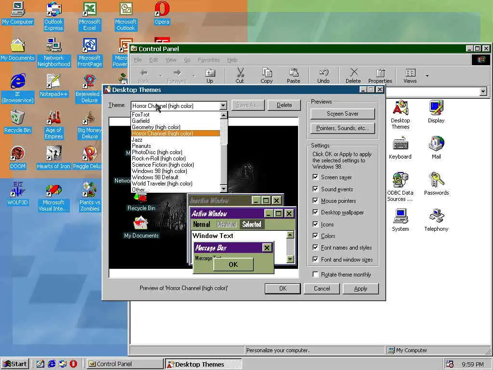Select the Plants vs Zombies shortcut

[x=90, y=197]
